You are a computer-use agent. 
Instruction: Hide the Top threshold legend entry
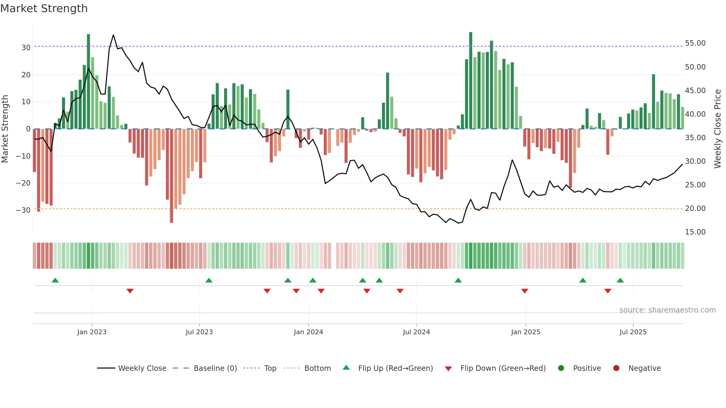tap(260, 368)
